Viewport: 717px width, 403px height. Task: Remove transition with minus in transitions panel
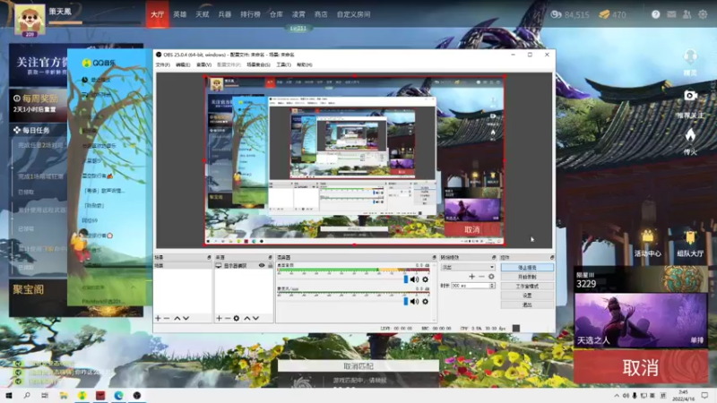(481, 277)
